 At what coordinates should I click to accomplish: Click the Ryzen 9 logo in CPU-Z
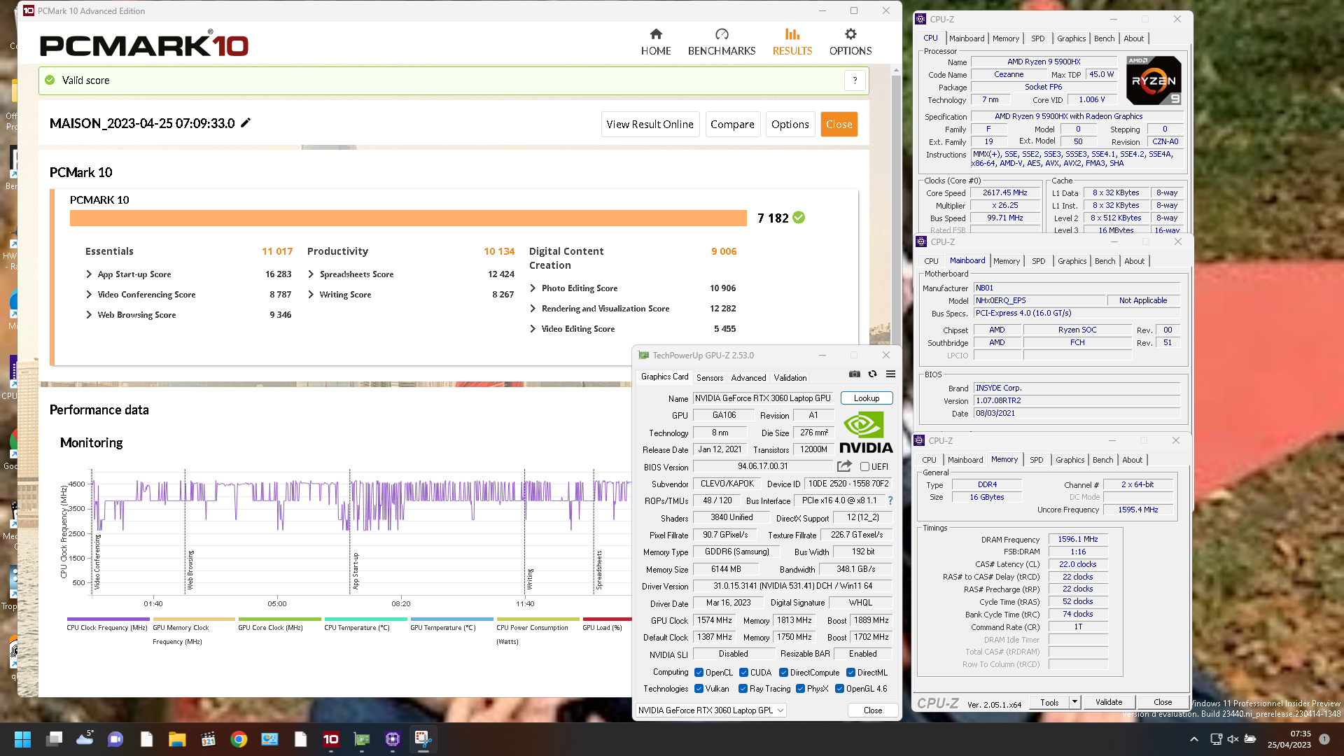tap(1154, 80)
